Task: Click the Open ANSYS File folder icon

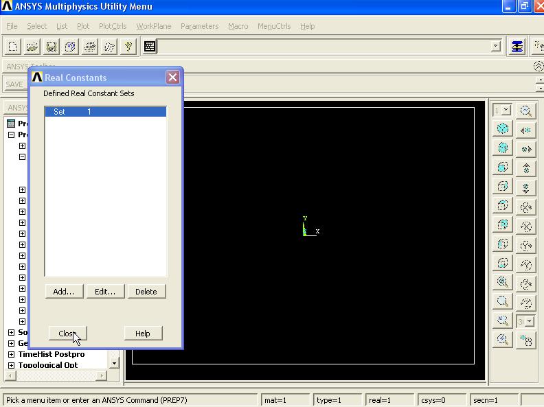Action: point(32,47)
